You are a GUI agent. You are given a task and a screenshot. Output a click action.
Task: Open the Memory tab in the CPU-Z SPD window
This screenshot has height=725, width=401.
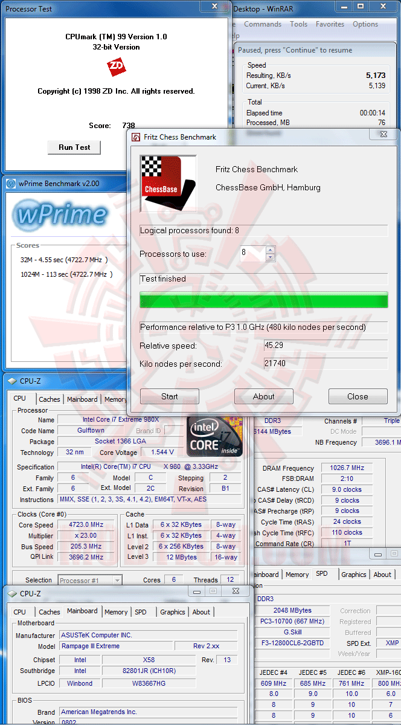point(297,575)
